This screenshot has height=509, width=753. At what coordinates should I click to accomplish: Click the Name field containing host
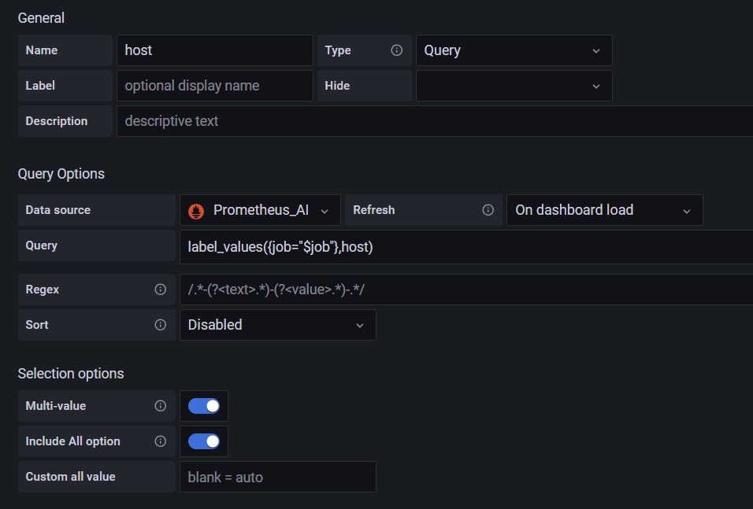(x=215, y=50)
